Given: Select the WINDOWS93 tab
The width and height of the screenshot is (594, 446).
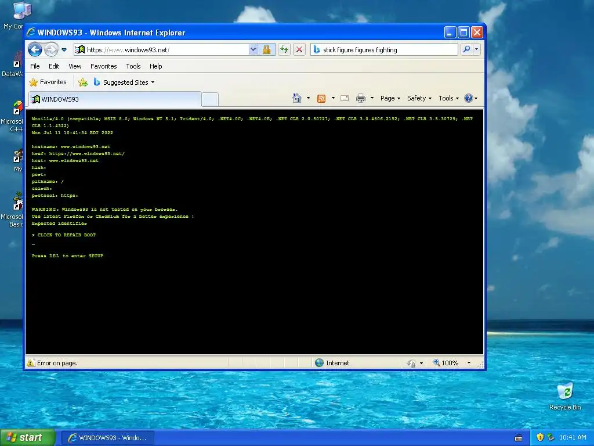Looking at the screenshot, I should [x=115, y=99].
